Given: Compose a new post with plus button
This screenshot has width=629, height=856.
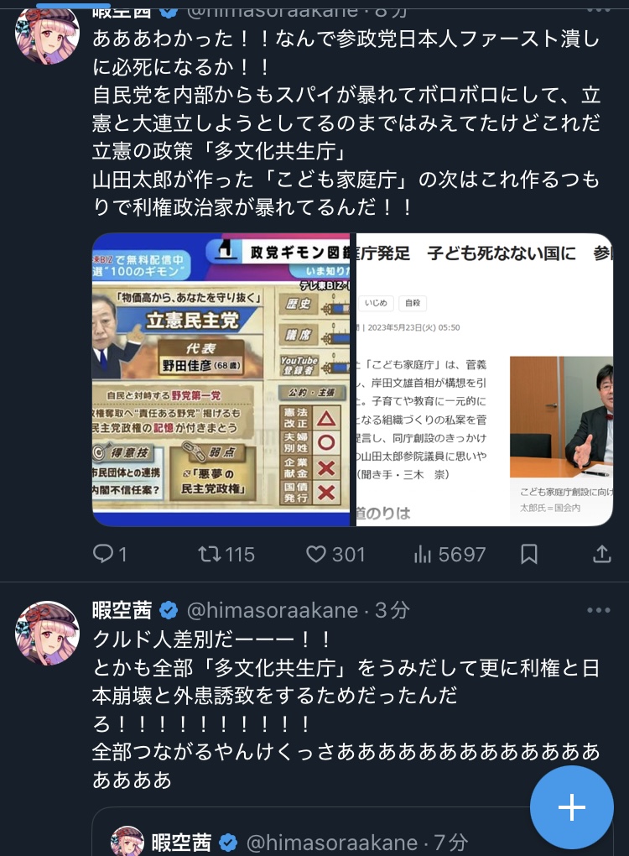Looking at the screenshot, I should pyautogui.click(x=572, y=807).
